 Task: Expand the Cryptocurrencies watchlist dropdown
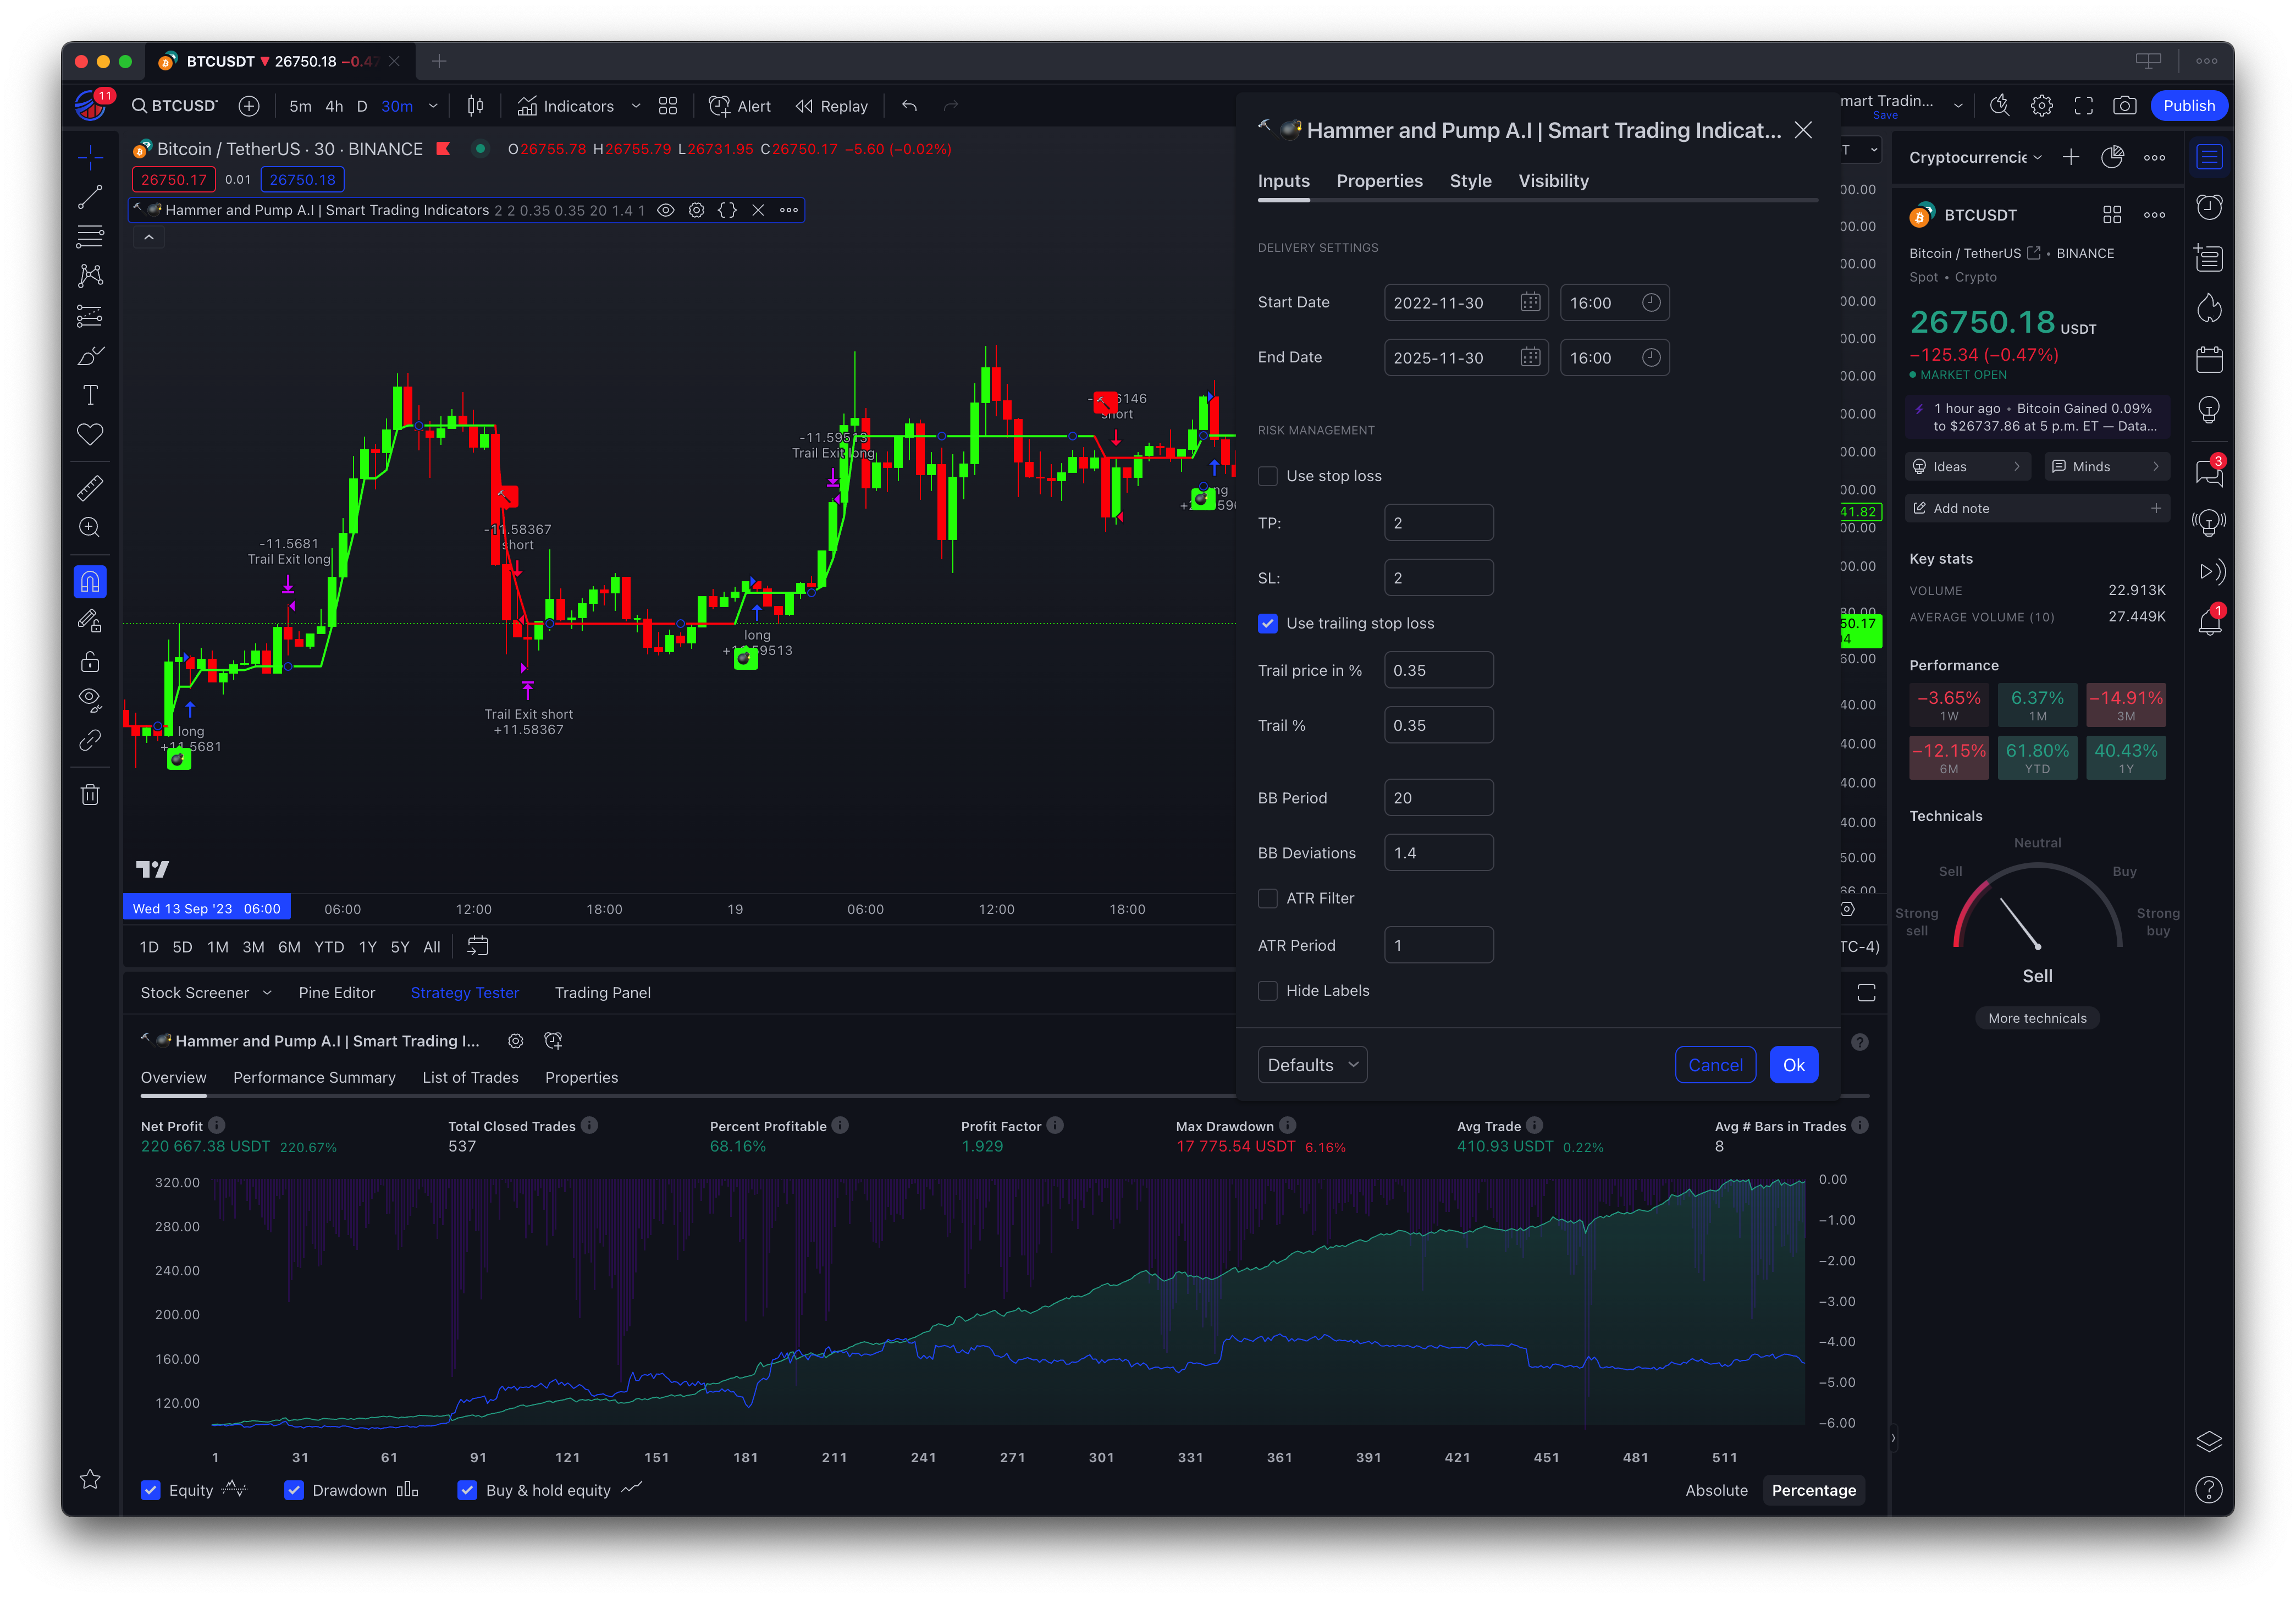click(x=1975, y=157)
